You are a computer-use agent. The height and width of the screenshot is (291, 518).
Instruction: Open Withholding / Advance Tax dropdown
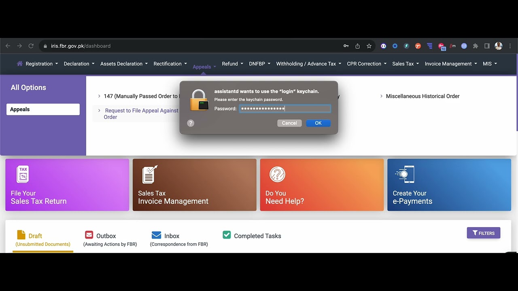click(308, 64)
